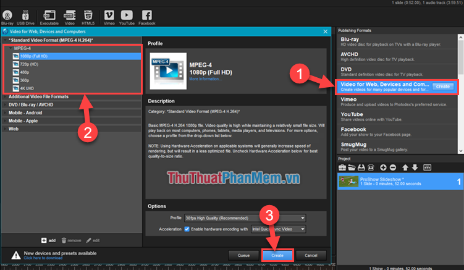Expand Additional Video File Formats

pyautogui.click(x=5, y=97)
